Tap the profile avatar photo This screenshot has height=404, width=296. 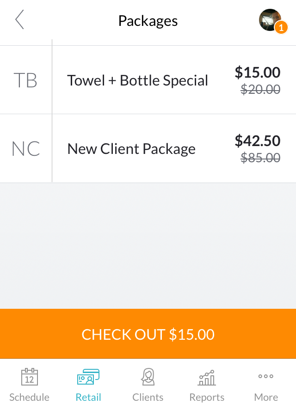(270, 20)
